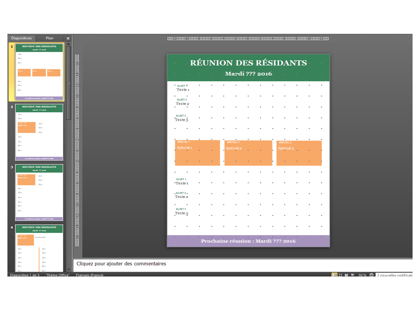This screenshot has height=315, width=420.
Task: Click upper Texte 3 under SUJET 3
Action: coord(182,120)
